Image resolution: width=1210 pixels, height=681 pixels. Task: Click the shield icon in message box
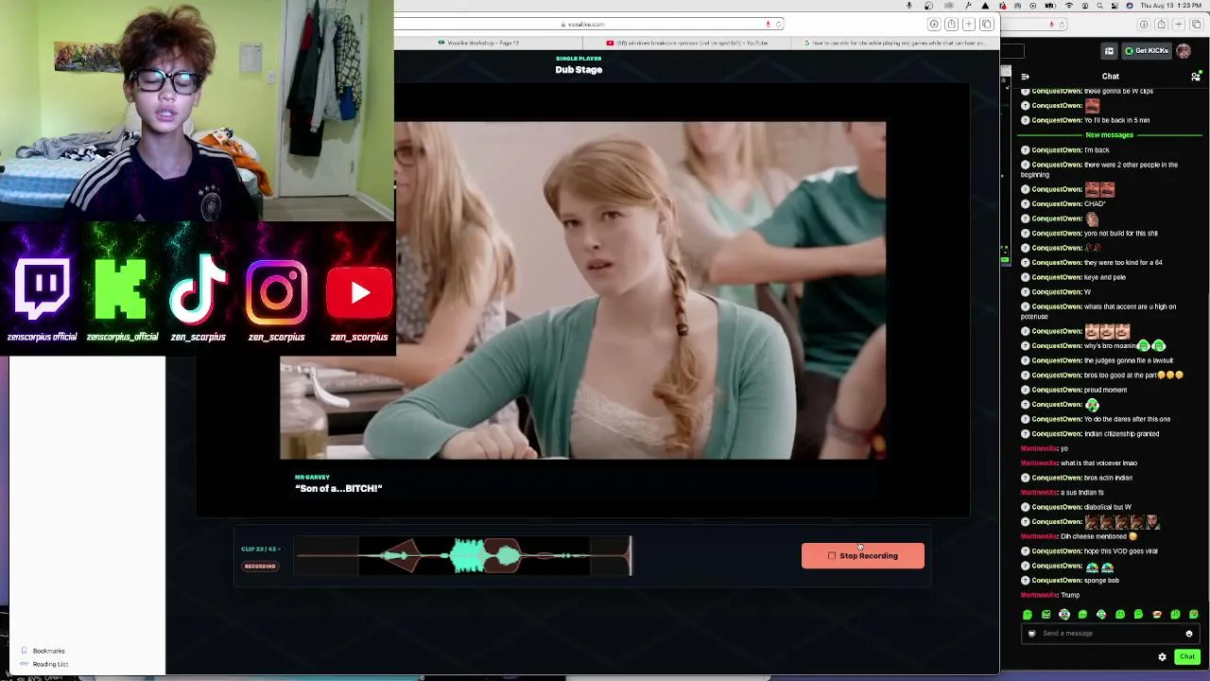tap(1031, 634)
